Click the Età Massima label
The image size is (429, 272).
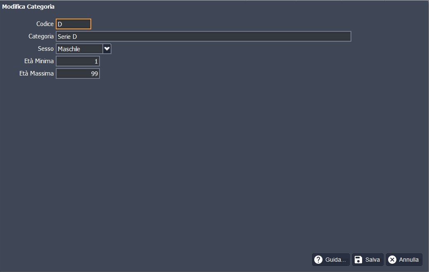click(36, 73)
